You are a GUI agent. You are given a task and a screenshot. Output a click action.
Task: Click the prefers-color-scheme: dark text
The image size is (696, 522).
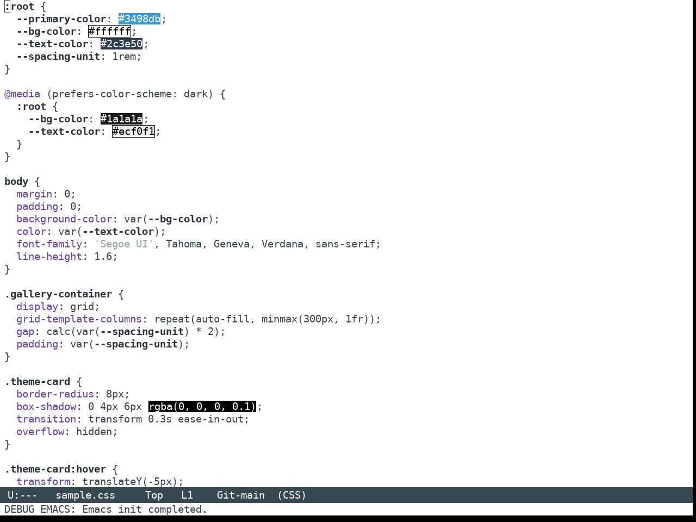click(x=130, y=94)
